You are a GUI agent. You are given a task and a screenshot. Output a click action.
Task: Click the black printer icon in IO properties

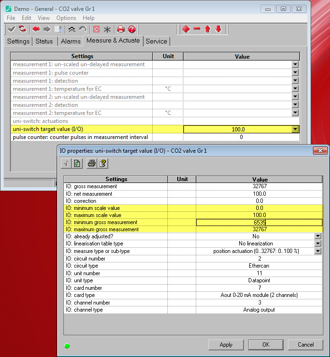point(92,164)
